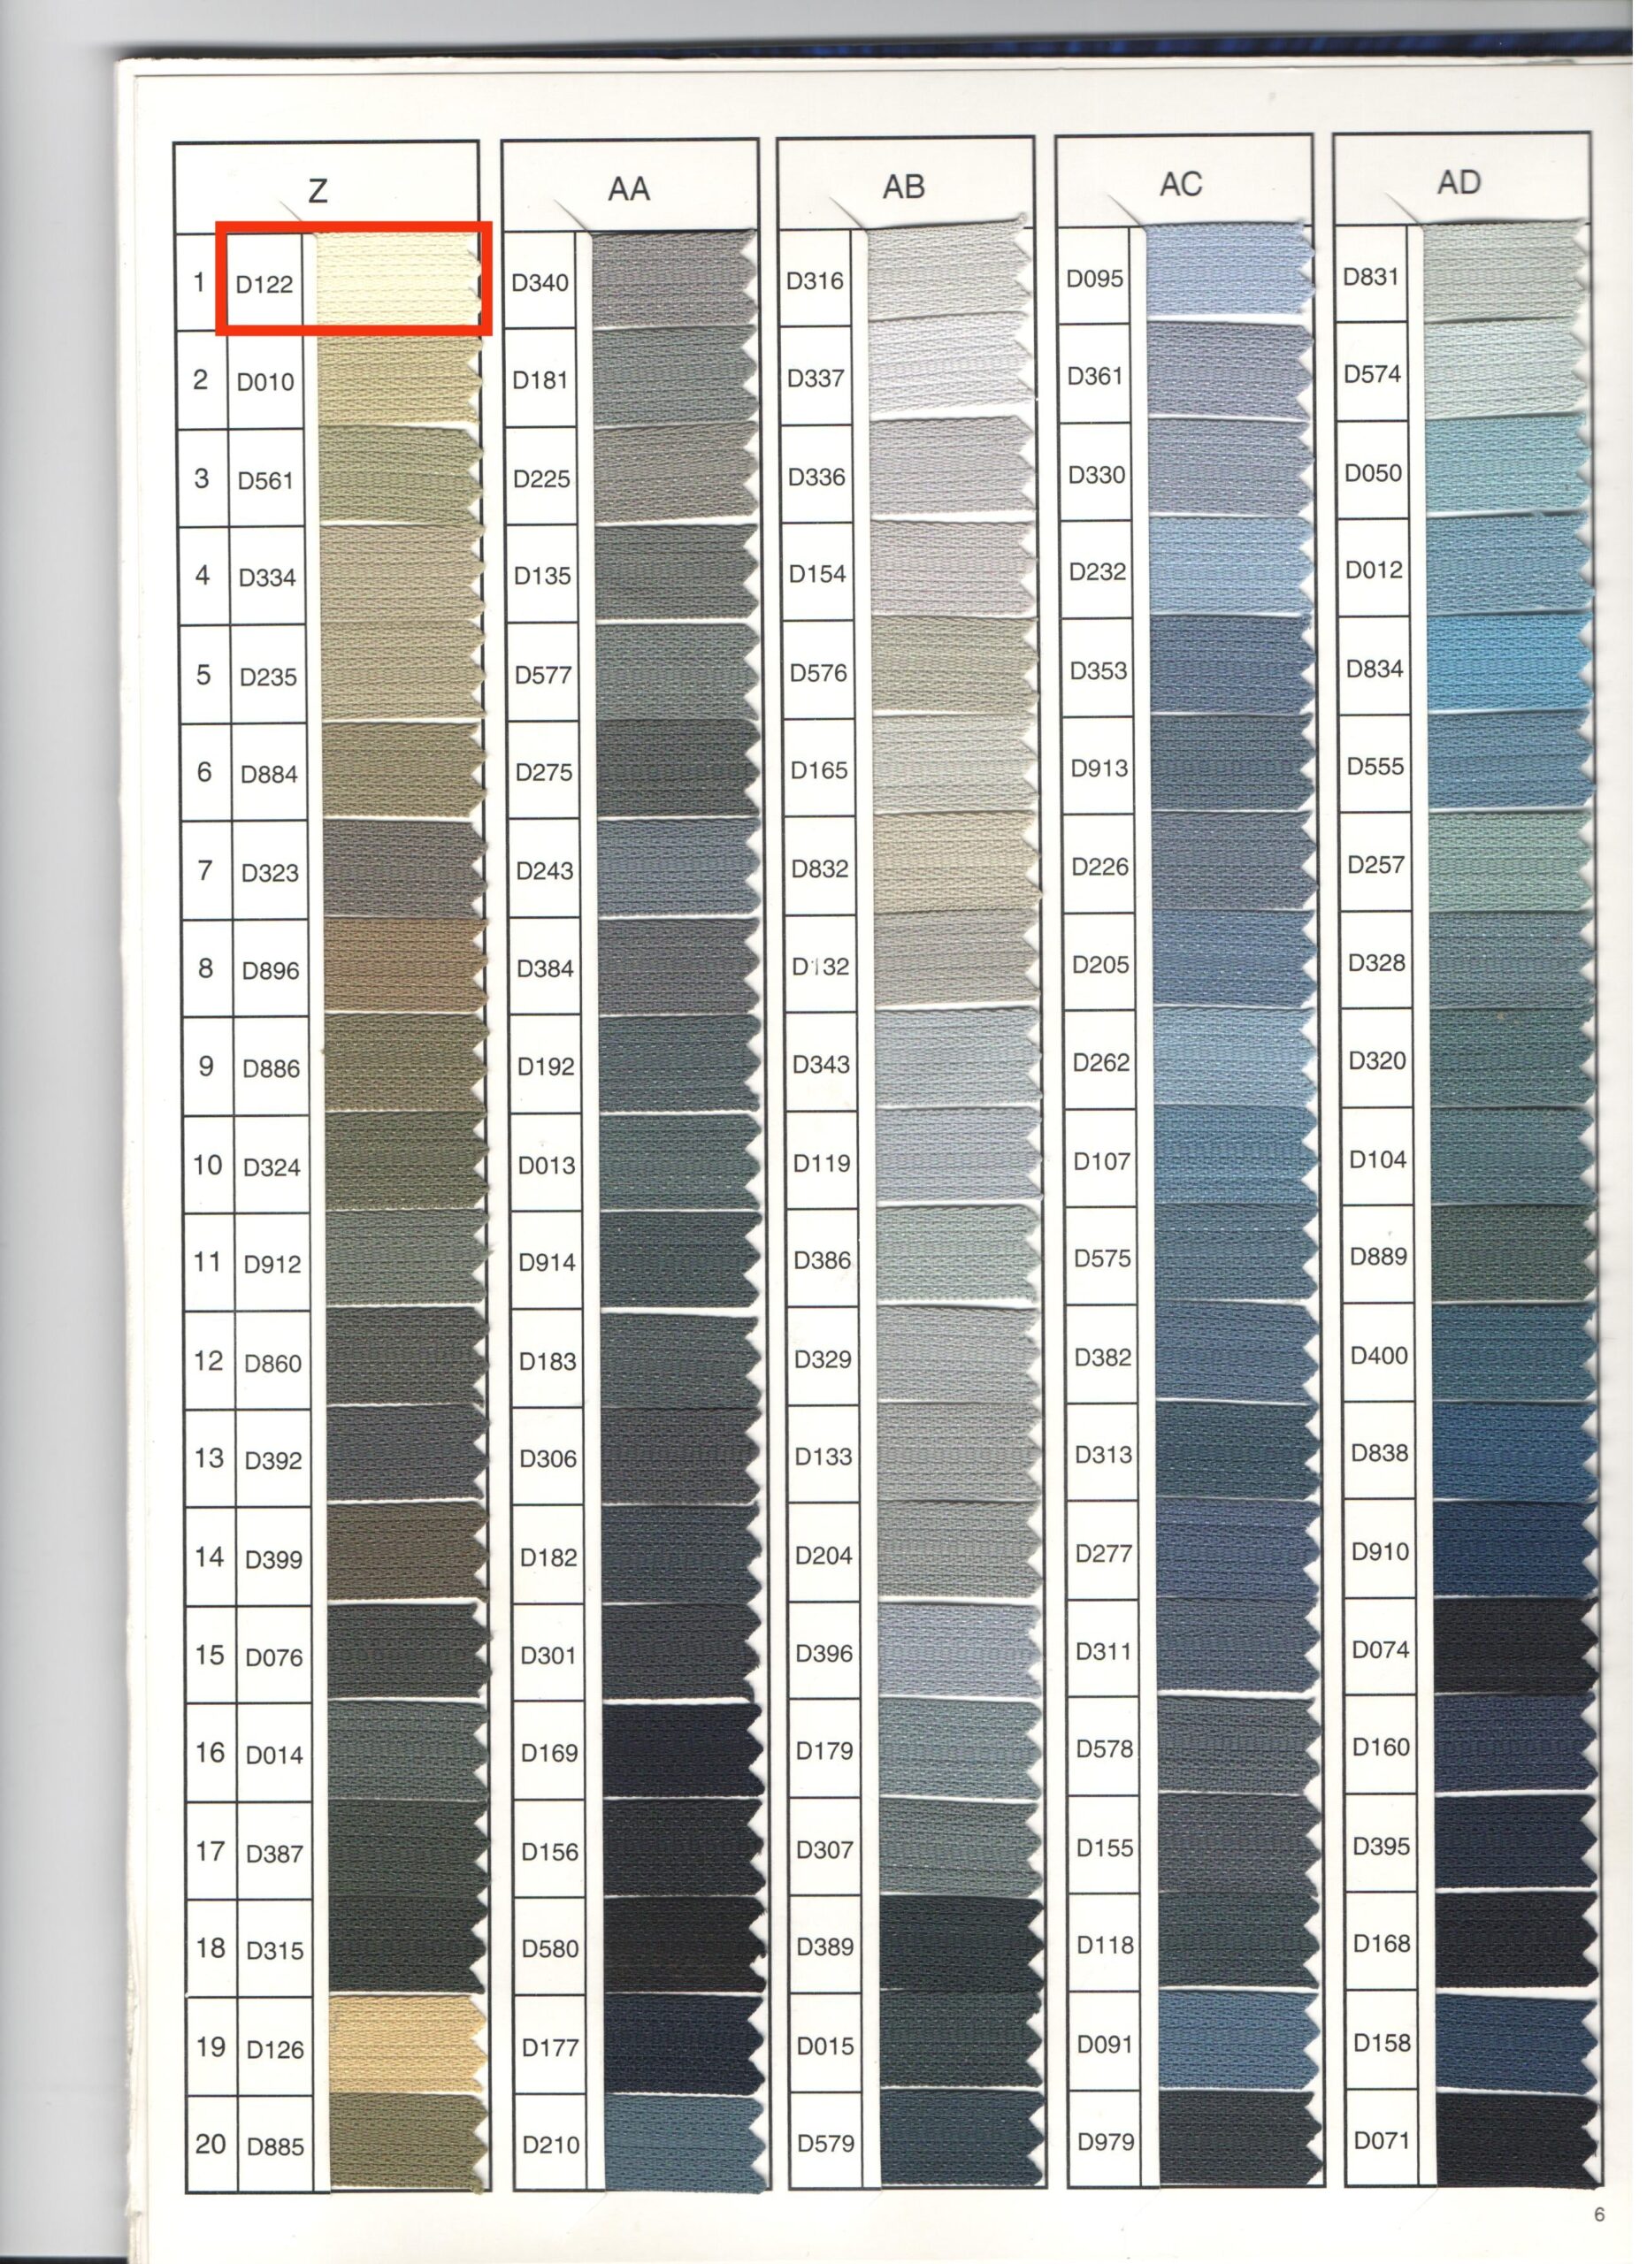Image resolution: width=1647 pixels, height=2264 pixels.
Task: Click code label D306
Action: [x=548, y=1458]
